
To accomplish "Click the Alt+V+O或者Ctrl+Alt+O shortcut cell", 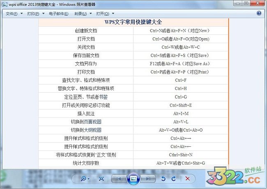I will 181,130.
